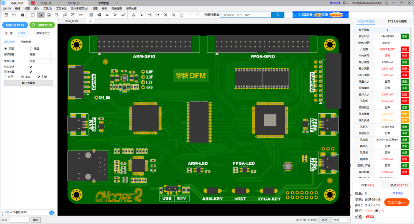
Task: Uncheck the 丝印文字 silkscreen checkbox
Action: pos(31,67)
